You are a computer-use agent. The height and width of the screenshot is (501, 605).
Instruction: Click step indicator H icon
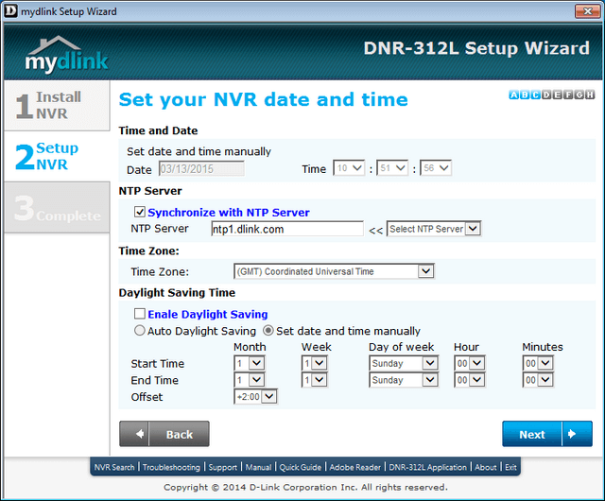pos(590,95)
